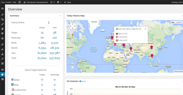Open Posts pushpin icon in sidebar
183x95 pixels.
[2, 15]
